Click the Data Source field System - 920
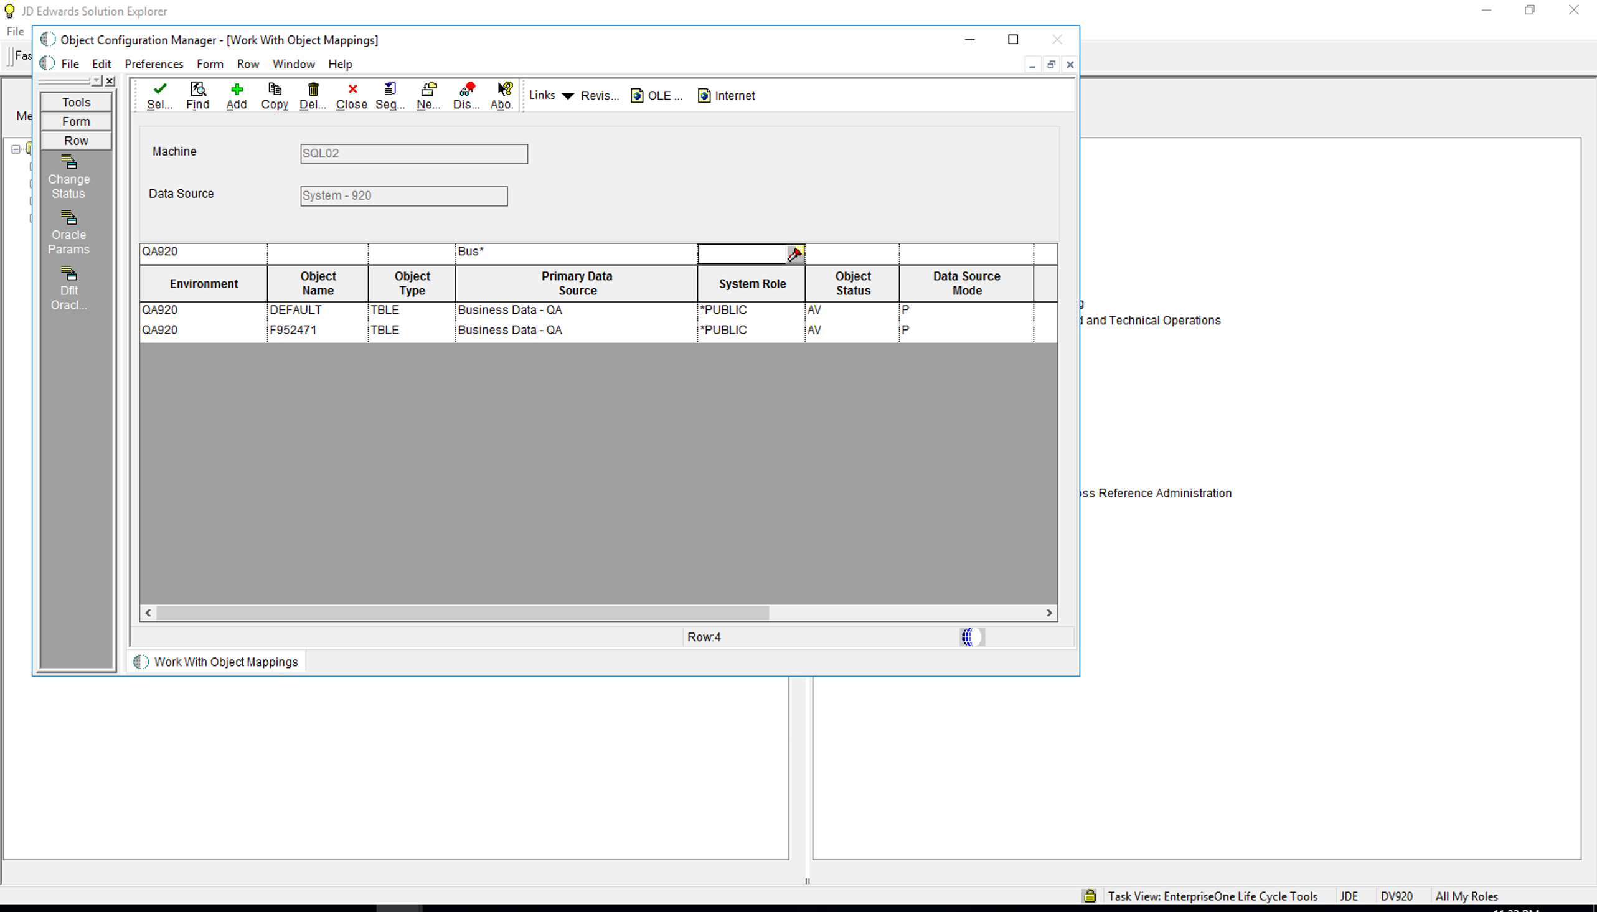This screenshot has height=912, width=1597. pos(404,196)
